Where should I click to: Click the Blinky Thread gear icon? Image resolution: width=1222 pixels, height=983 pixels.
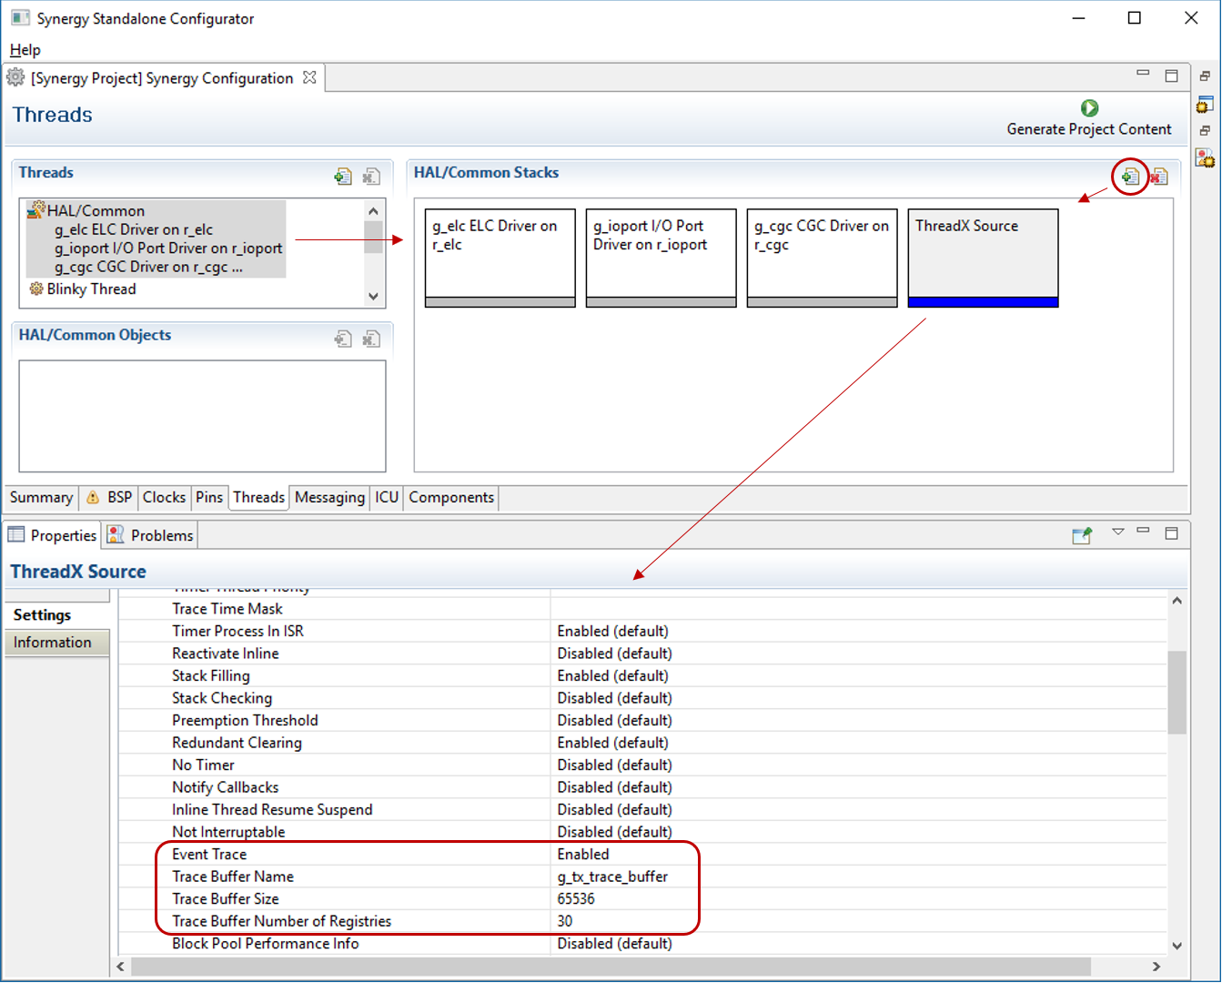tap(36, 289)
